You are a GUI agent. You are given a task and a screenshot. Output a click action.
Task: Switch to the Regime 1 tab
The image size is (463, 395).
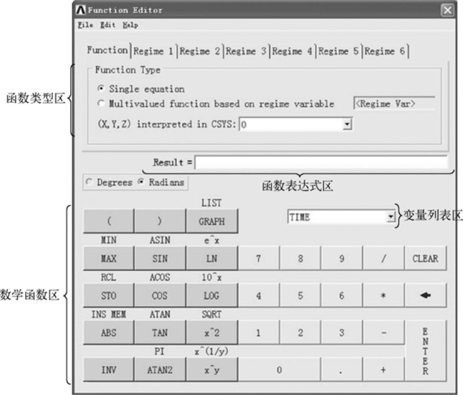[x=153, y=51]
